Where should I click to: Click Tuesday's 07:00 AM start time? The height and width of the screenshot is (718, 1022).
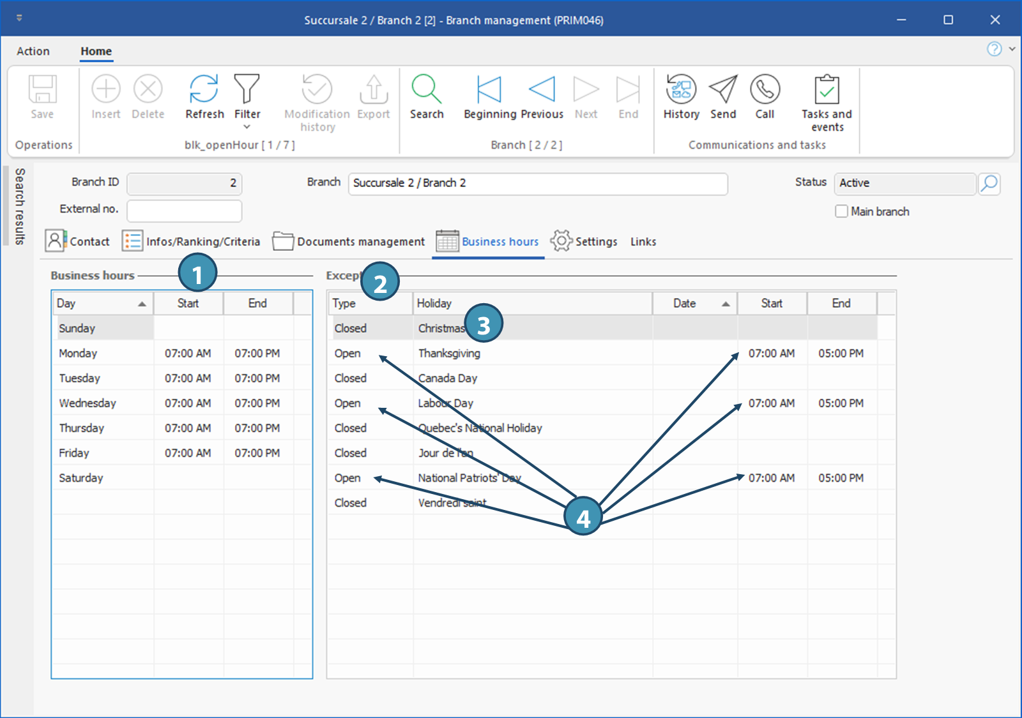[x=188, y=378]
